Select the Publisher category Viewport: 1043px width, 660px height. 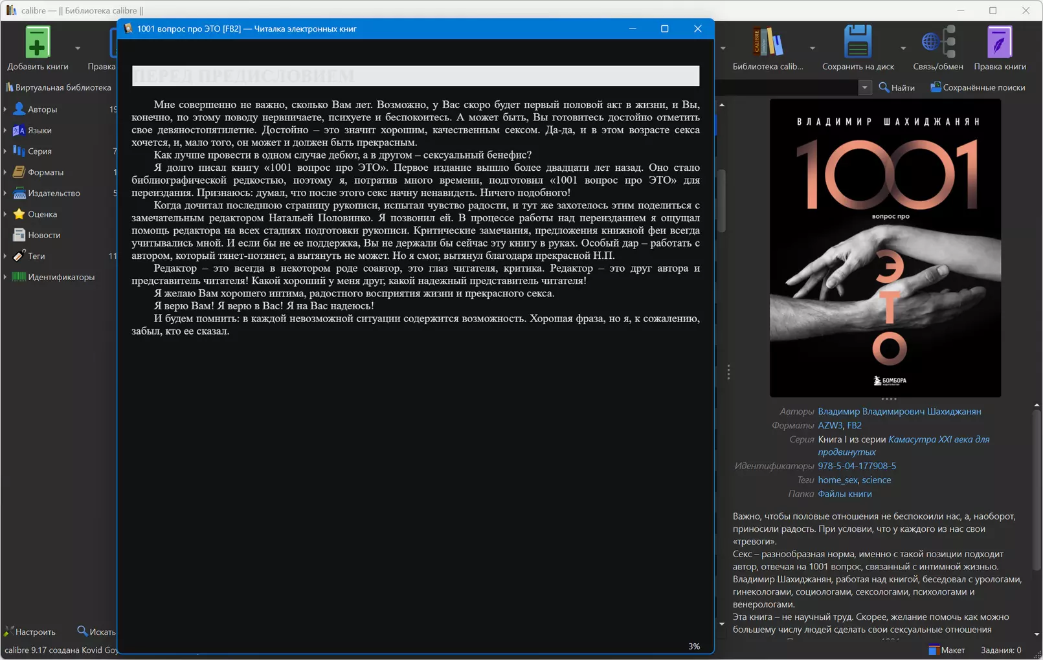(x=54, y=193)
